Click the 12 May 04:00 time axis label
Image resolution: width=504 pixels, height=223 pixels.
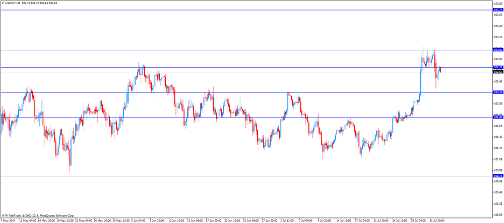pos(28,221)
